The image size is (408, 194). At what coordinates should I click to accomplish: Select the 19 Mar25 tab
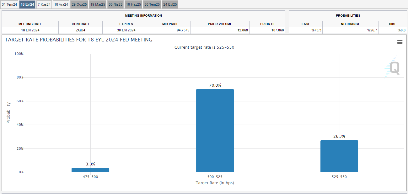[98, 4]
